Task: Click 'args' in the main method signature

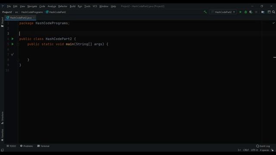Action: (98, 44)
